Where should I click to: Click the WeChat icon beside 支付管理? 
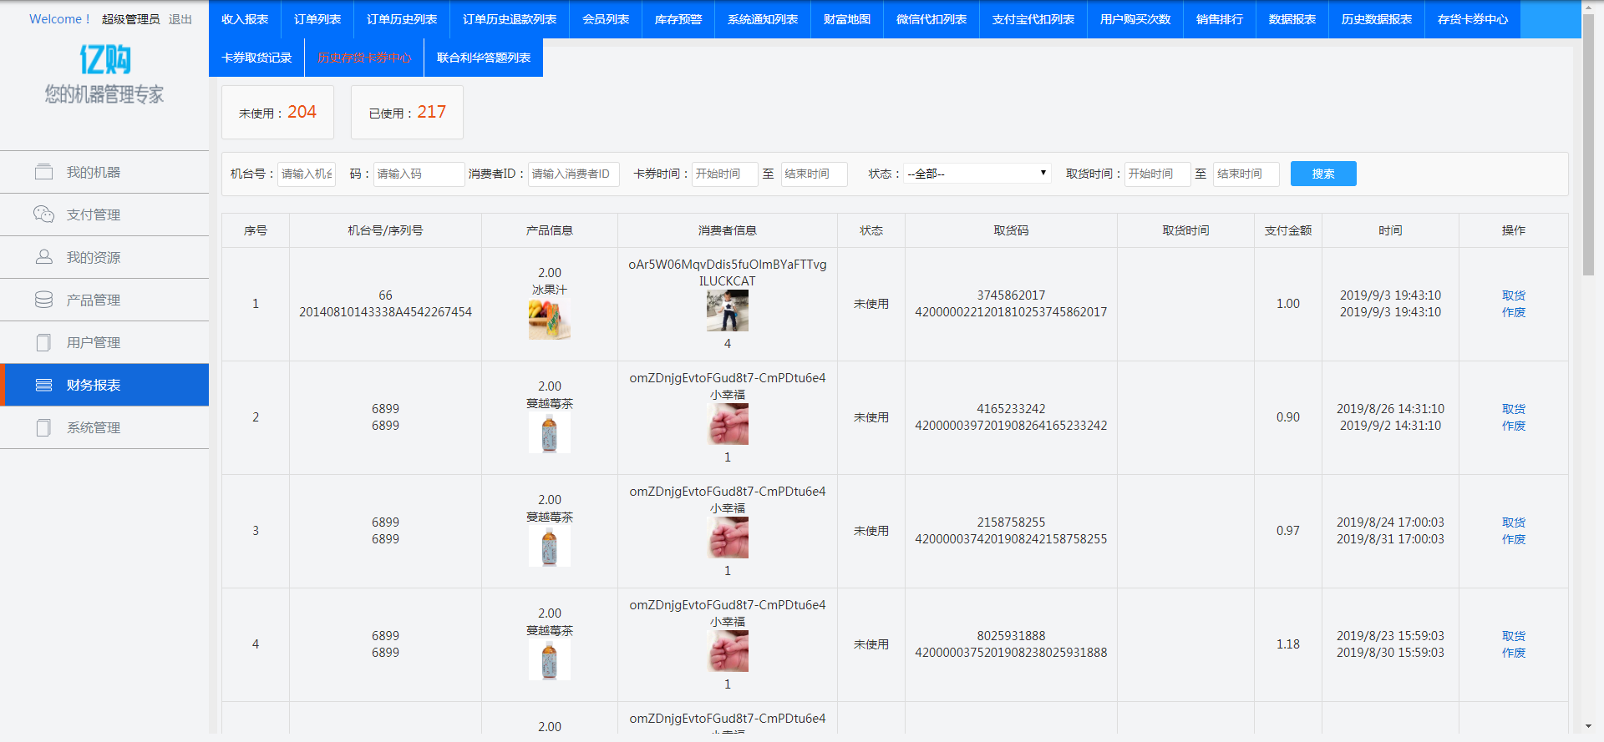(x=43, y=215)
